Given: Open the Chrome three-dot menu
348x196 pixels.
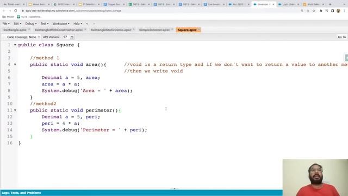Looking at the screenshot, I should [344, 11].
